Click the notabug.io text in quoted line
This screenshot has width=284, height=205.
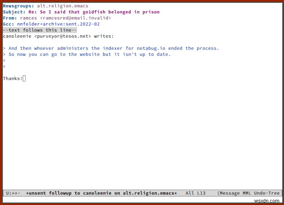pyautogui.click(x=151, y=48)
